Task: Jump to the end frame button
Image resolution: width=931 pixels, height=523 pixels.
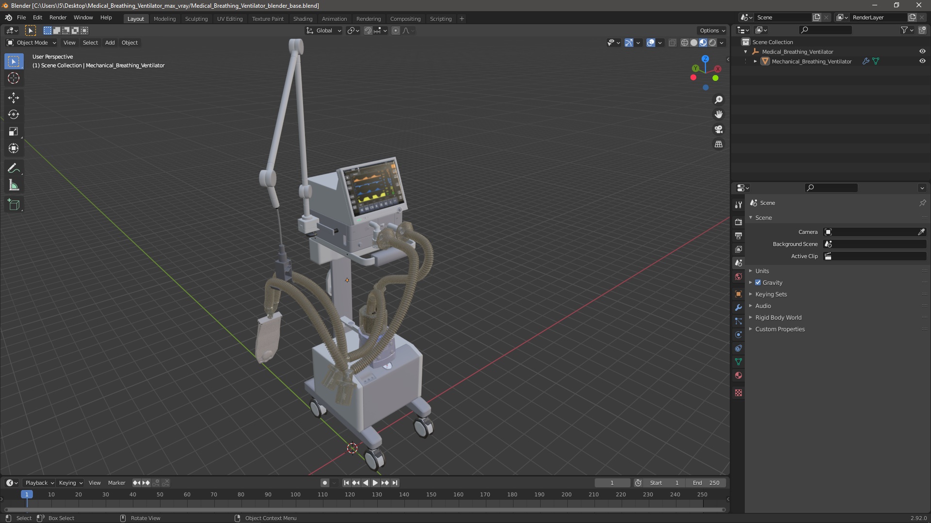Action: tap(395, 483)
